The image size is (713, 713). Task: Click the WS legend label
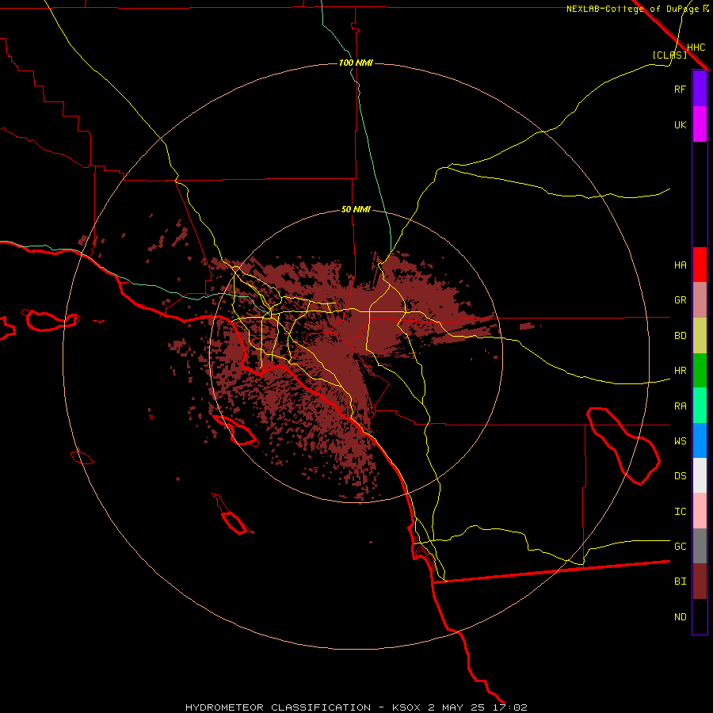[681, 441]
